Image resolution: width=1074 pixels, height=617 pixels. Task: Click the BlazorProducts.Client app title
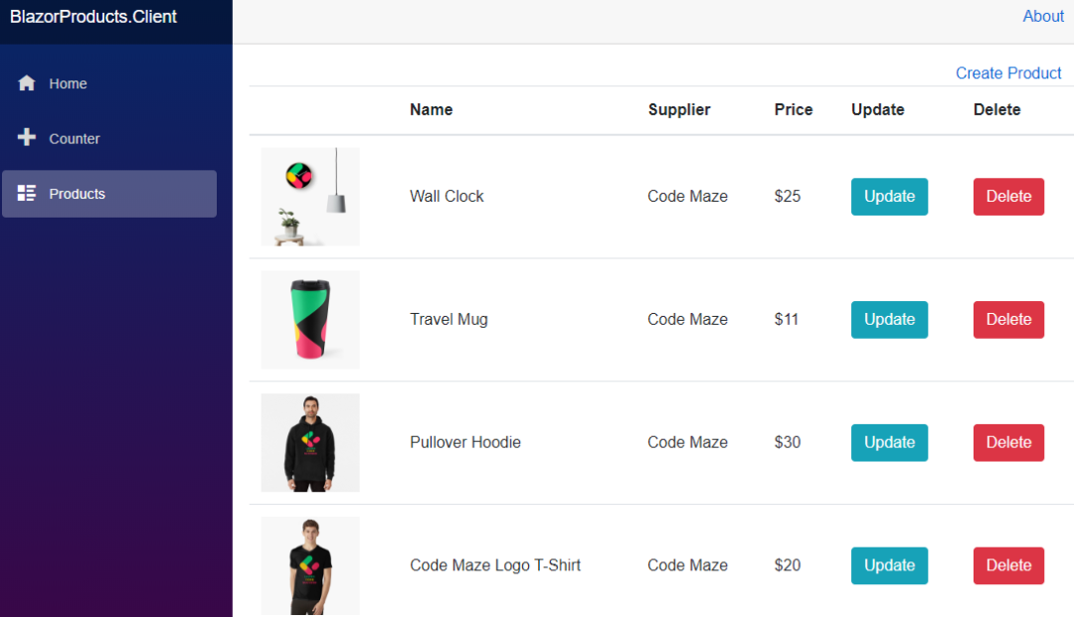pyautogui.click(x=92, y=16)
